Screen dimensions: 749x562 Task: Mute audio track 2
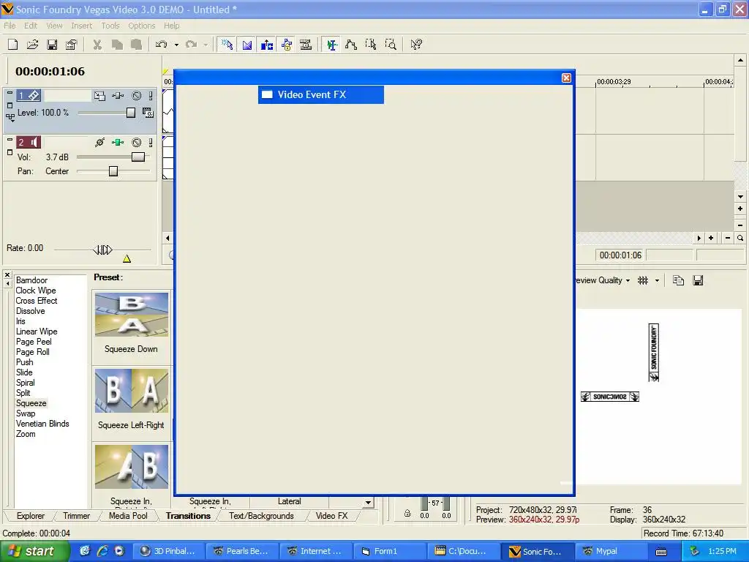pyautogui.click(x=137, y=143)
